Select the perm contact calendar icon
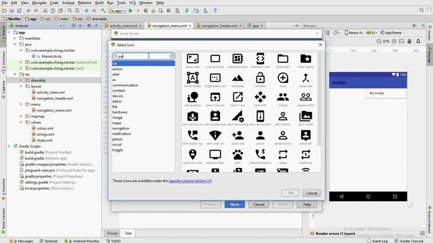The width and height of the screenshot is (433, 243). click(x=215, y=116)
